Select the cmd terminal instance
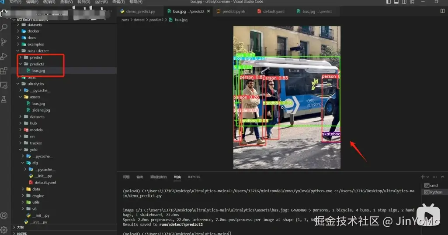Viewport: 448px width, 235px height. [x=431, y=185]
